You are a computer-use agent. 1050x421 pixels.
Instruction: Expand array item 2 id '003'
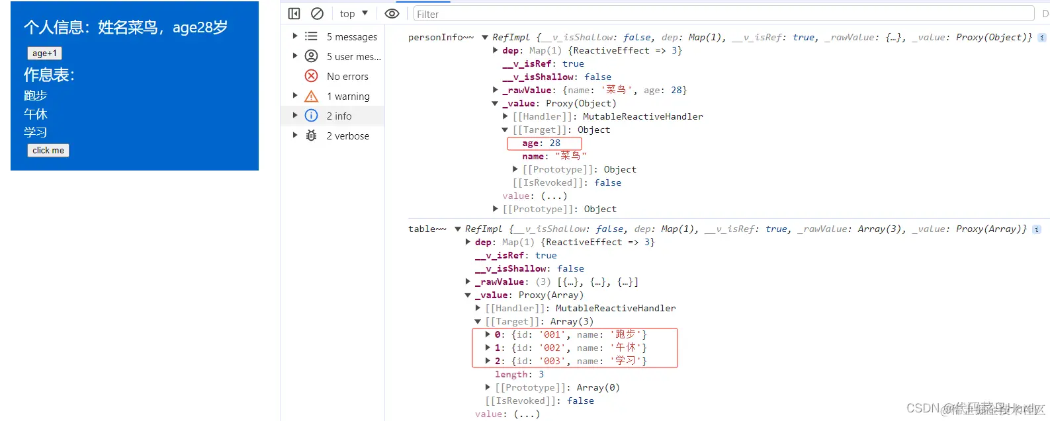[488, 361]
